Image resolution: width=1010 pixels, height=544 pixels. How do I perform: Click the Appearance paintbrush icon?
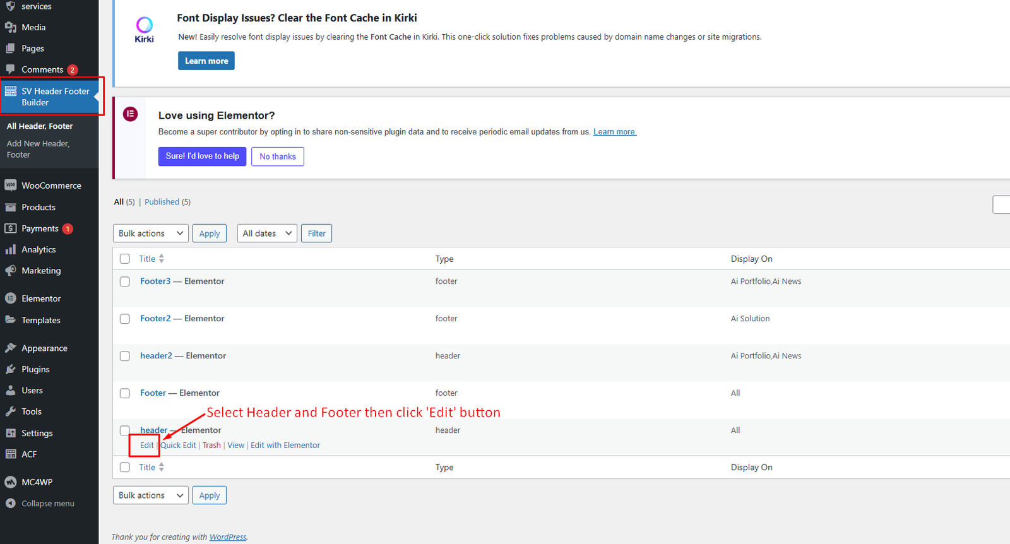pyautogui.click(x=11, y=348)
